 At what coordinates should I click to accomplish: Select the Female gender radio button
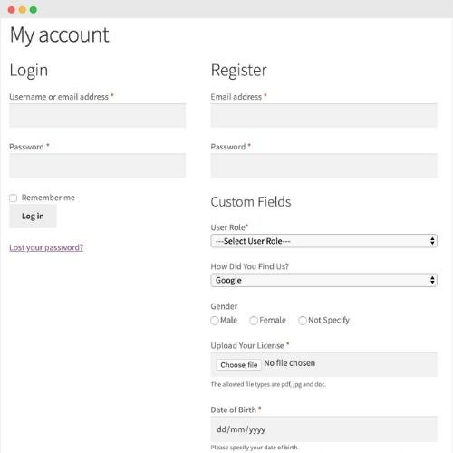pos(254,321)
